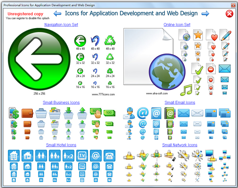Click the largest x2 person hotel icon
The width and height of the screenshot is (238, 188).
click(x=69, y=156)
